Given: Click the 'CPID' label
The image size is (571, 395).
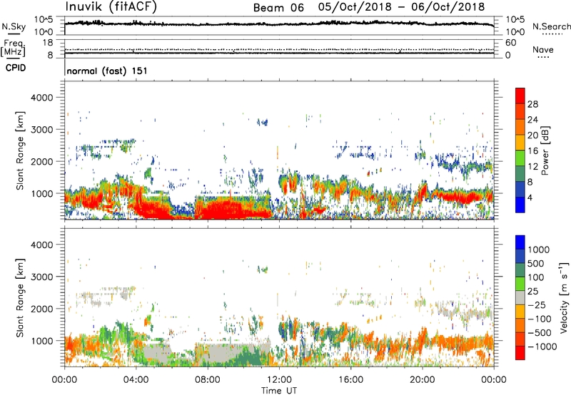Looking at the screenshot, I should click(16, 68).
